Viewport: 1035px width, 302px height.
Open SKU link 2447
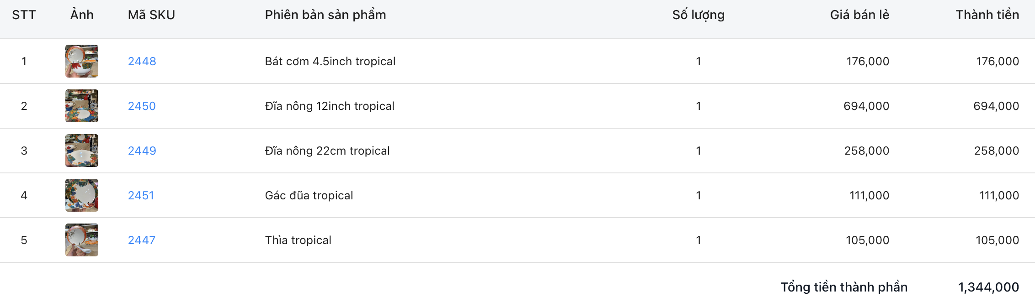coord(141,240)
